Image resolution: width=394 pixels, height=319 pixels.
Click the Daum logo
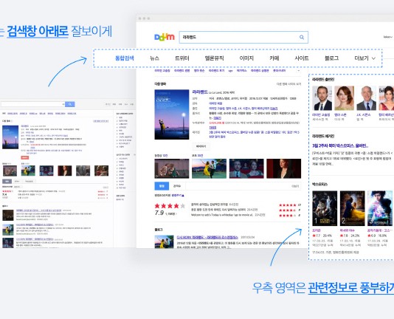pyautogui.click(x=165, y=37)
